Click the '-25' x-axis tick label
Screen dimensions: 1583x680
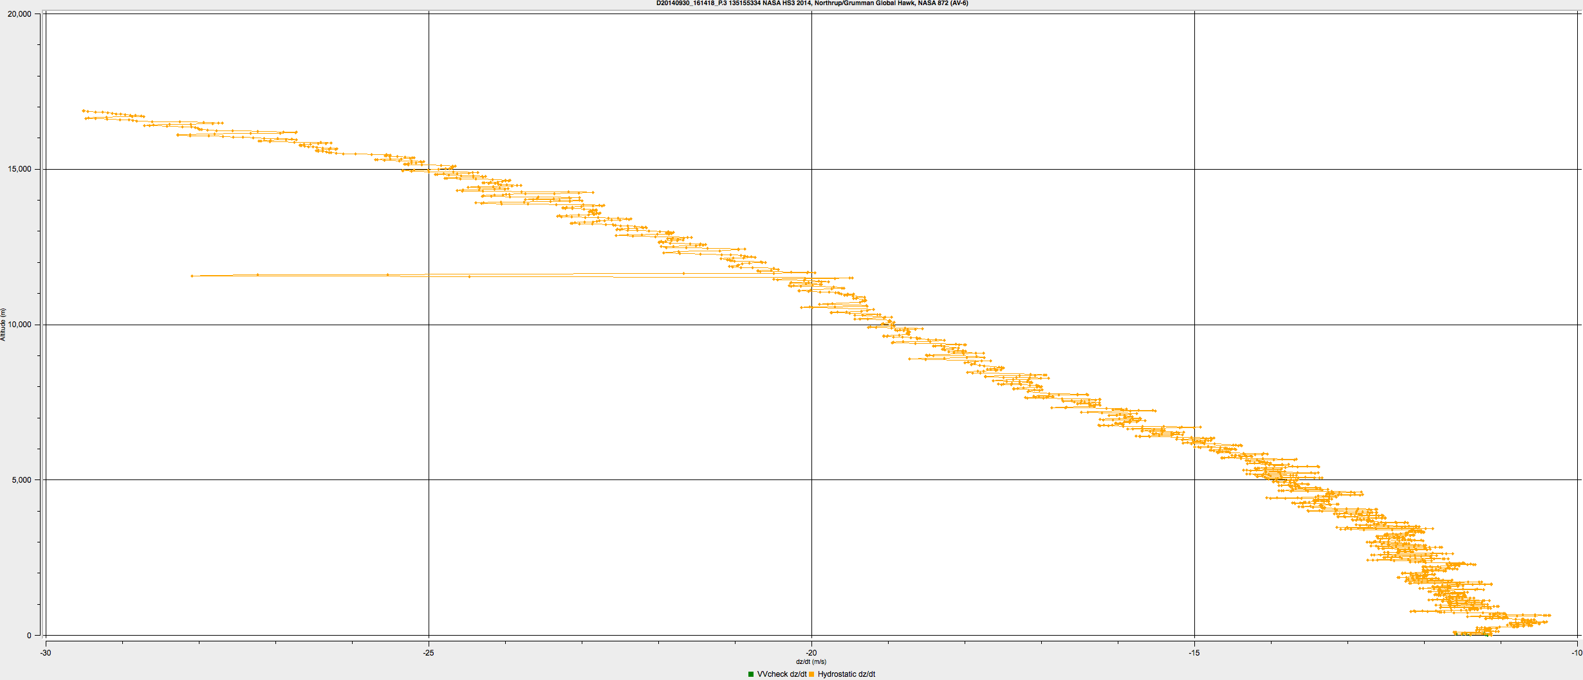(x=429, y=653)
